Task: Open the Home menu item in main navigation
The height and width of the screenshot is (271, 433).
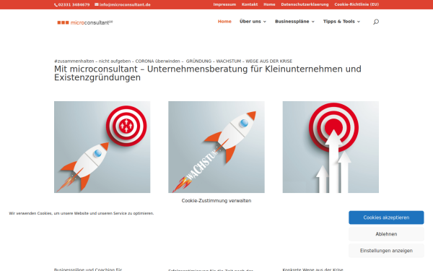Action: click(224, 21)
